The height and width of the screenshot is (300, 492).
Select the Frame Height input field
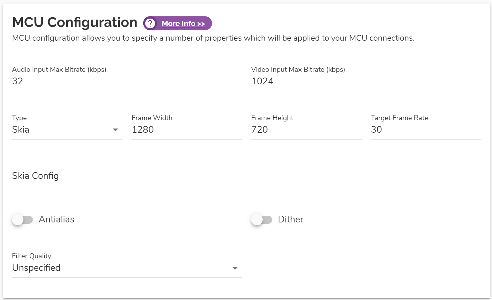point(306,130)
